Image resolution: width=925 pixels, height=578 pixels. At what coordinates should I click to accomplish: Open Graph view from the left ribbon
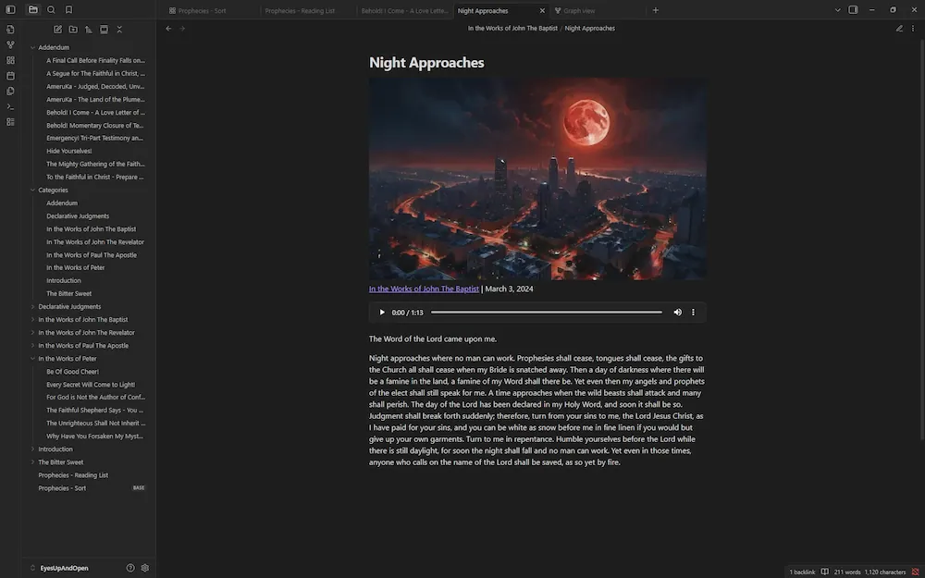click(10, 43)
